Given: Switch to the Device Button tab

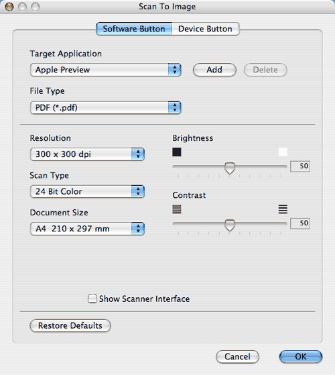Looking at the screenshot, I should [205, 29].
